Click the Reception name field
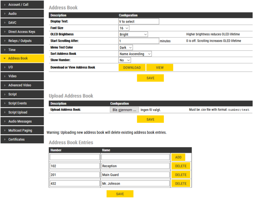254x199 pixels. 135,166
